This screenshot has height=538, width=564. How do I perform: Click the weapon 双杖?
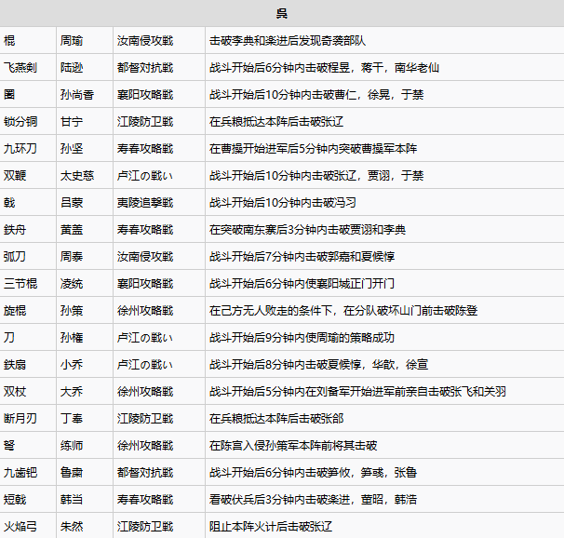coord(15,391)
